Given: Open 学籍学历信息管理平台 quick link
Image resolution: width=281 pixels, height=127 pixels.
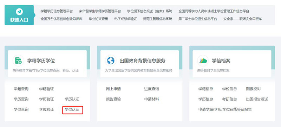Looking at the screenshot, I should coord(57,11).
